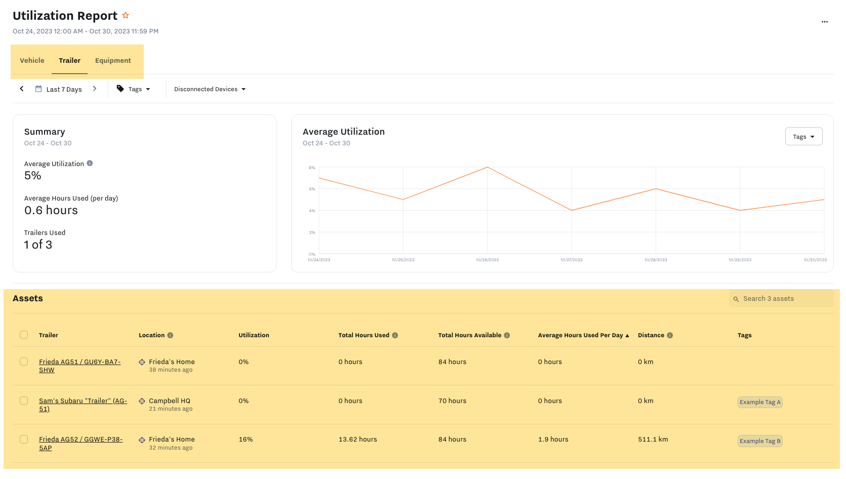Screen dimensions: 846x479
Task: Open the Disconnected Devices dropdown
Action: coord(210,89)
